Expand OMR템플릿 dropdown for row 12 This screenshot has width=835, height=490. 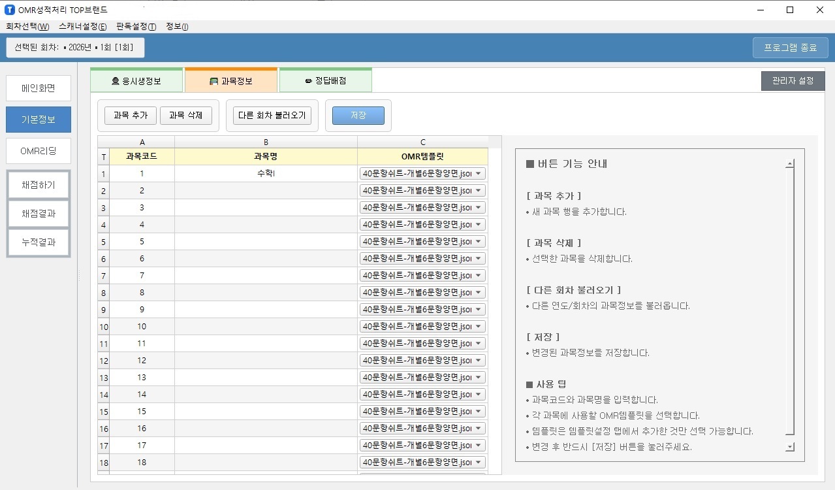479,361
